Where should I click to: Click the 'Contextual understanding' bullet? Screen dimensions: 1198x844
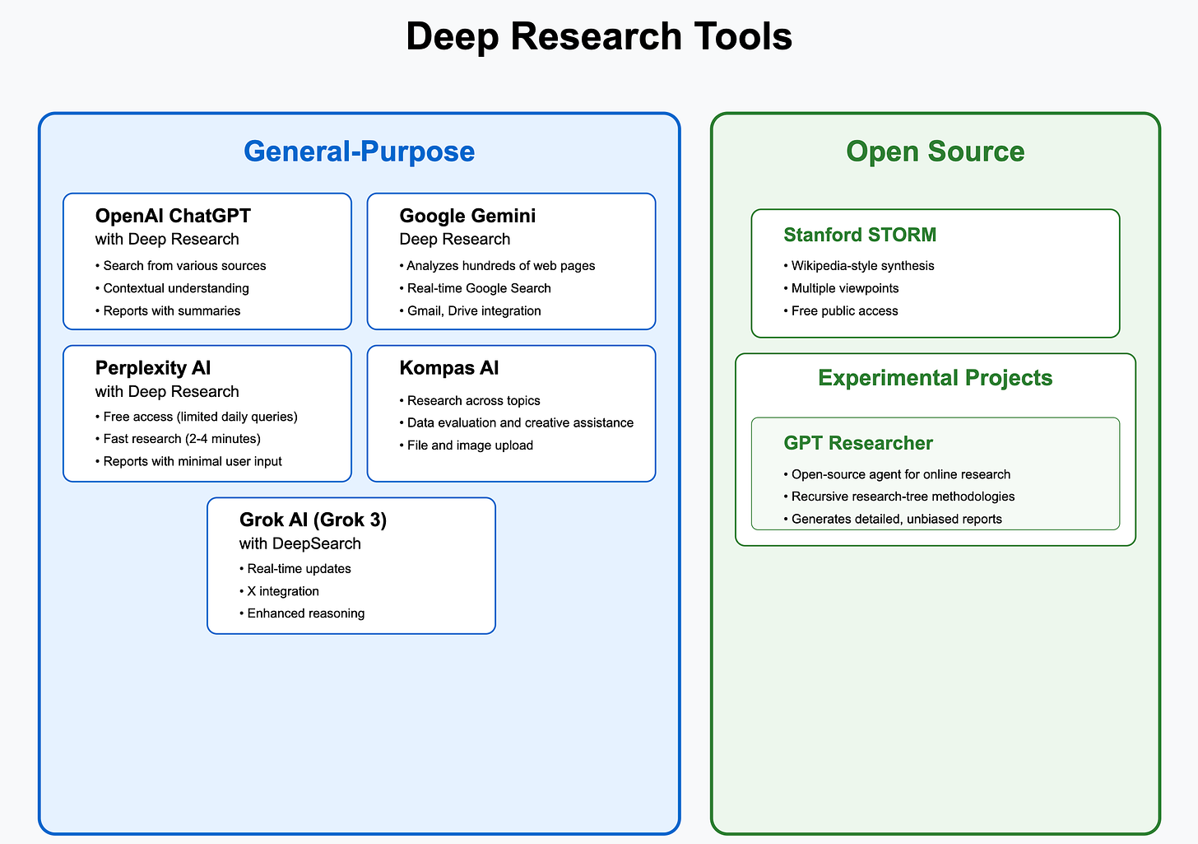[172, 288]
